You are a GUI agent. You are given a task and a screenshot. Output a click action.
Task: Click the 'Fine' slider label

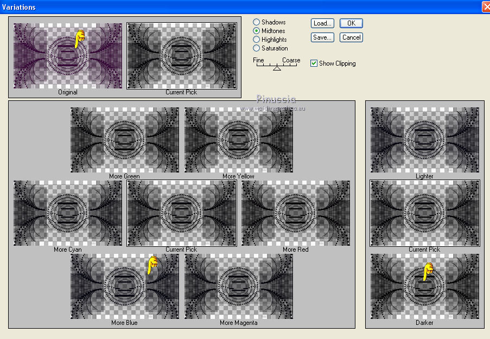tap(258, 60)
